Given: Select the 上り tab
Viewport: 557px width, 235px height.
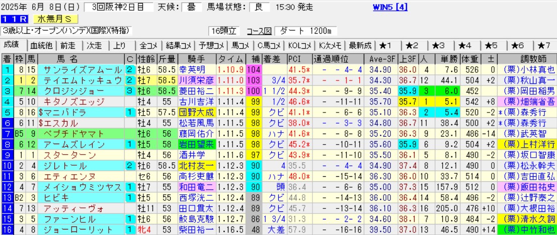Looking at the screenshot, I should tap(120, 45).
